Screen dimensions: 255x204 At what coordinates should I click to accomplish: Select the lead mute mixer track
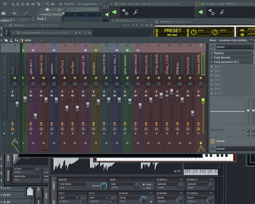point(94,69)
